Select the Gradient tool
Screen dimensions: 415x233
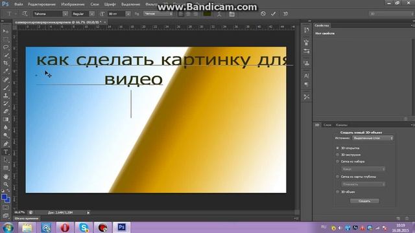point(6,119)
